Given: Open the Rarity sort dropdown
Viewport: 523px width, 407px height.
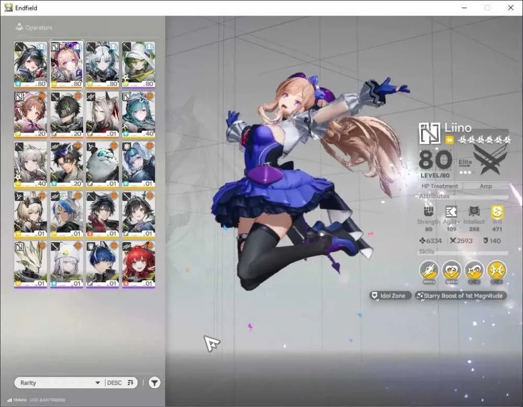Looking at the screenshot, I should coord(60,382).
